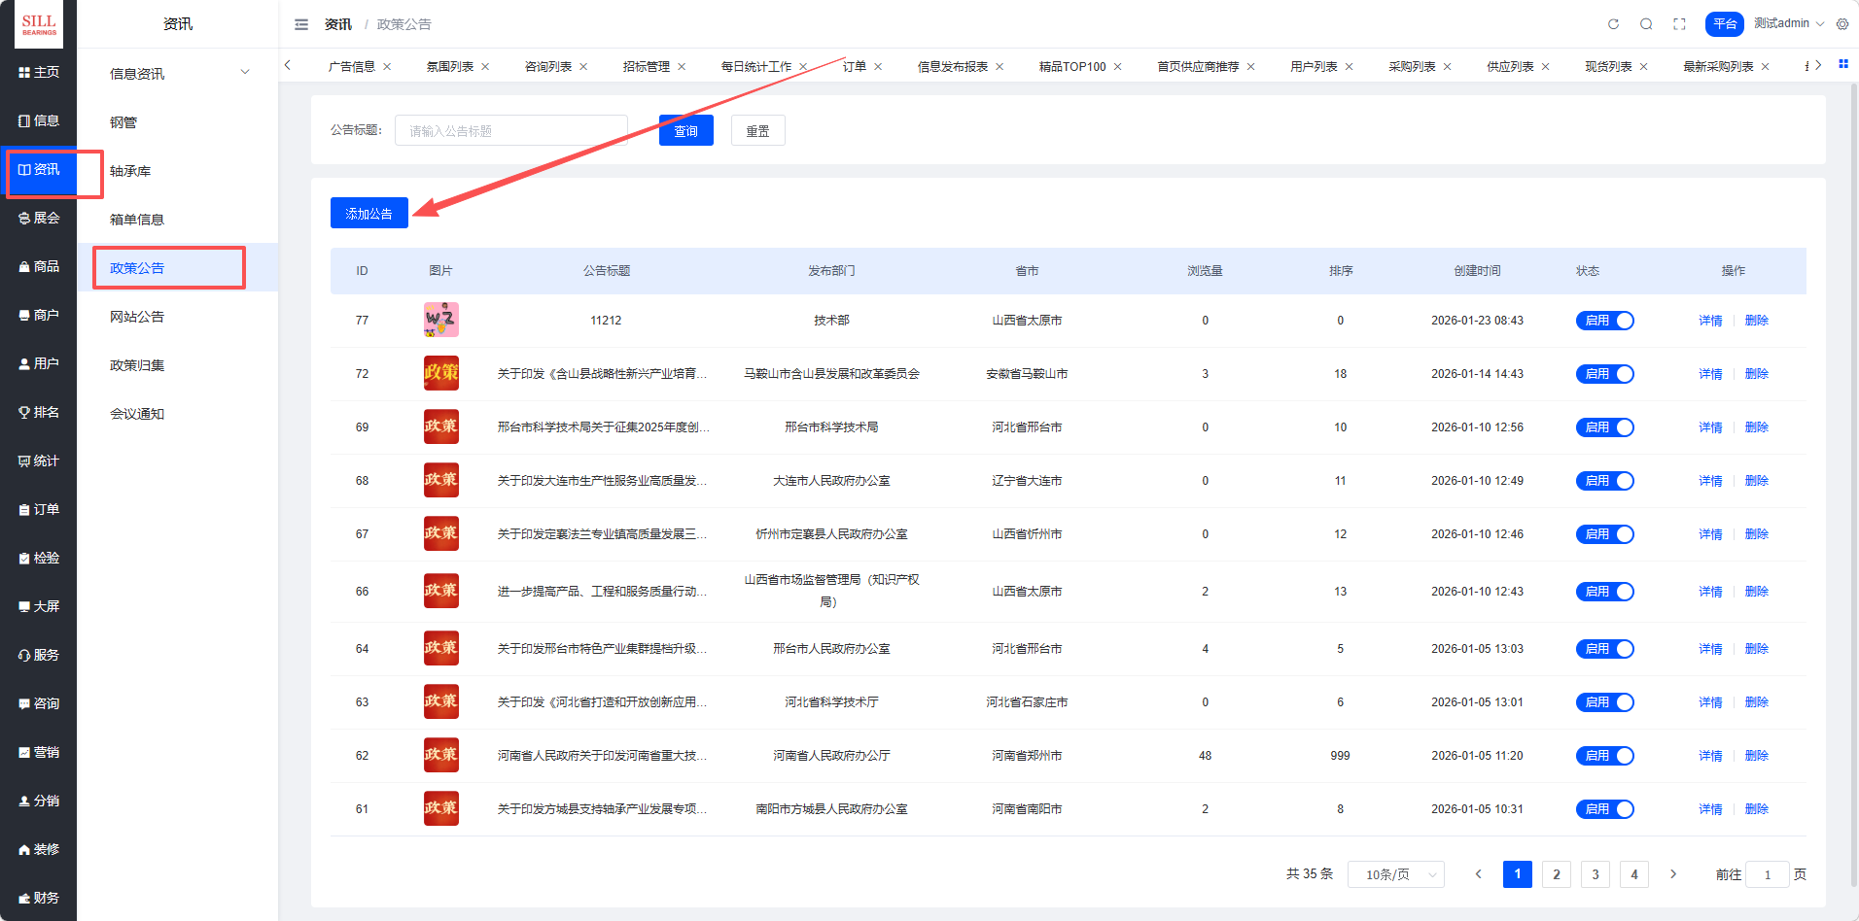The image size is (1859, 921).
Task: Click the refresh icon in top header
Action: [x=1613, y=24]
